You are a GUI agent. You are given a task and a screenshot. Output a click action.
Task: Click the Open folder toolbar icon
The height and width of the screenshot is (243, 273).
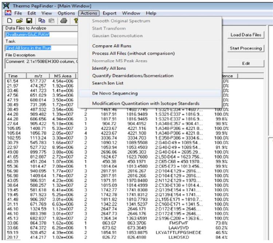(x=19, y=21)
